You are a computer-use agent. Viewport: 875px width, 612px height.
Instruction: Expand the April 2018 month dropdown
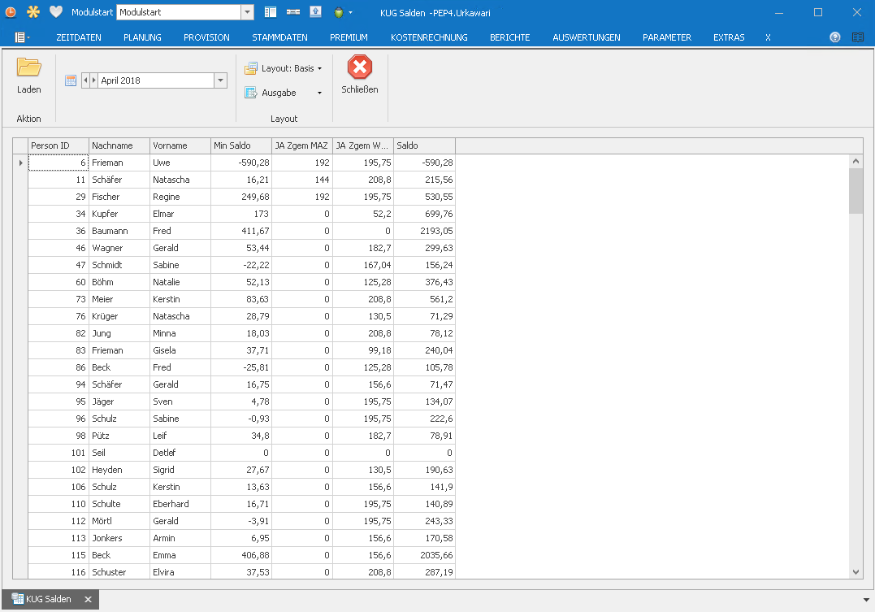coord(220,80)
